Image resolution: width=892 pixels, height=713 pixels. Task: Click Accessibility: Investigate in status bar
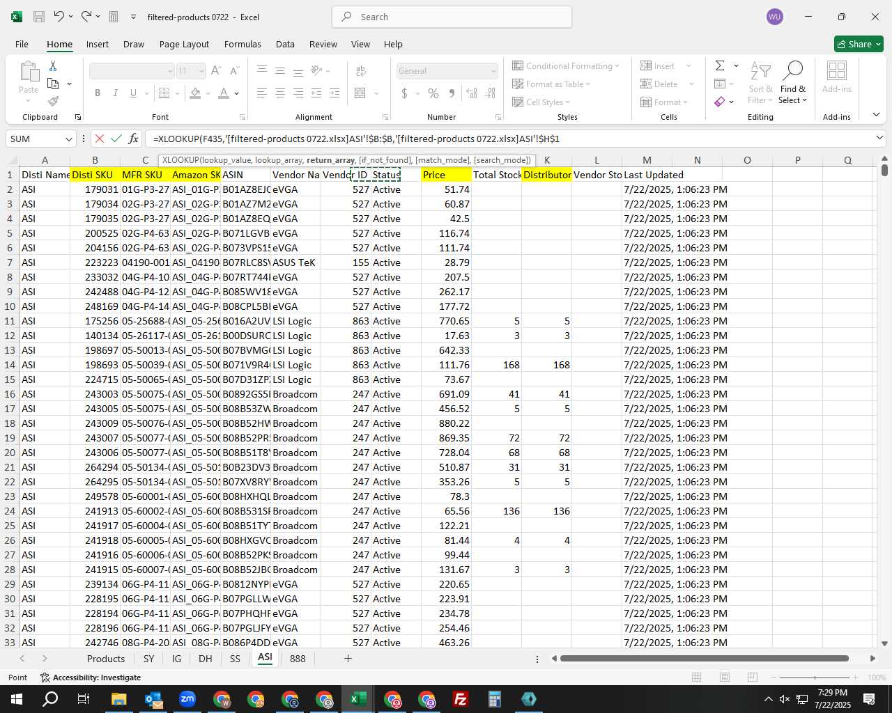pyautogui.click(x=91, y=677)
